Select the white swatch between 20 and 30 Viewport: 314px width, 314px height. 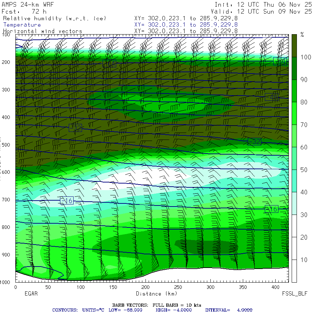pos(294,226)
